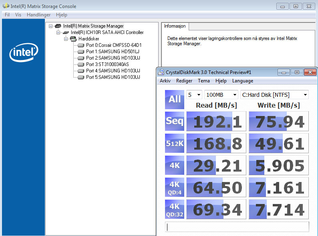Click 4K QD:4 write result 7.161
The height and width of the screenshot is (236, 318).
pos(279,187)
